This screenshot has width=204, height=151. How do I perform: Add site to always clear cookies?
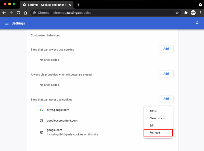166,74
